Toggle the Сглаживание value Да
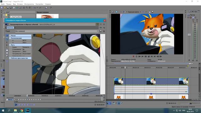 point(24,49)
